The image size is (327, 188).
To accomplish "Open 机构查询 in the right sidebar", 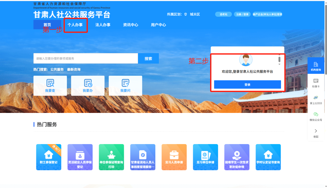I will (316, 66).
